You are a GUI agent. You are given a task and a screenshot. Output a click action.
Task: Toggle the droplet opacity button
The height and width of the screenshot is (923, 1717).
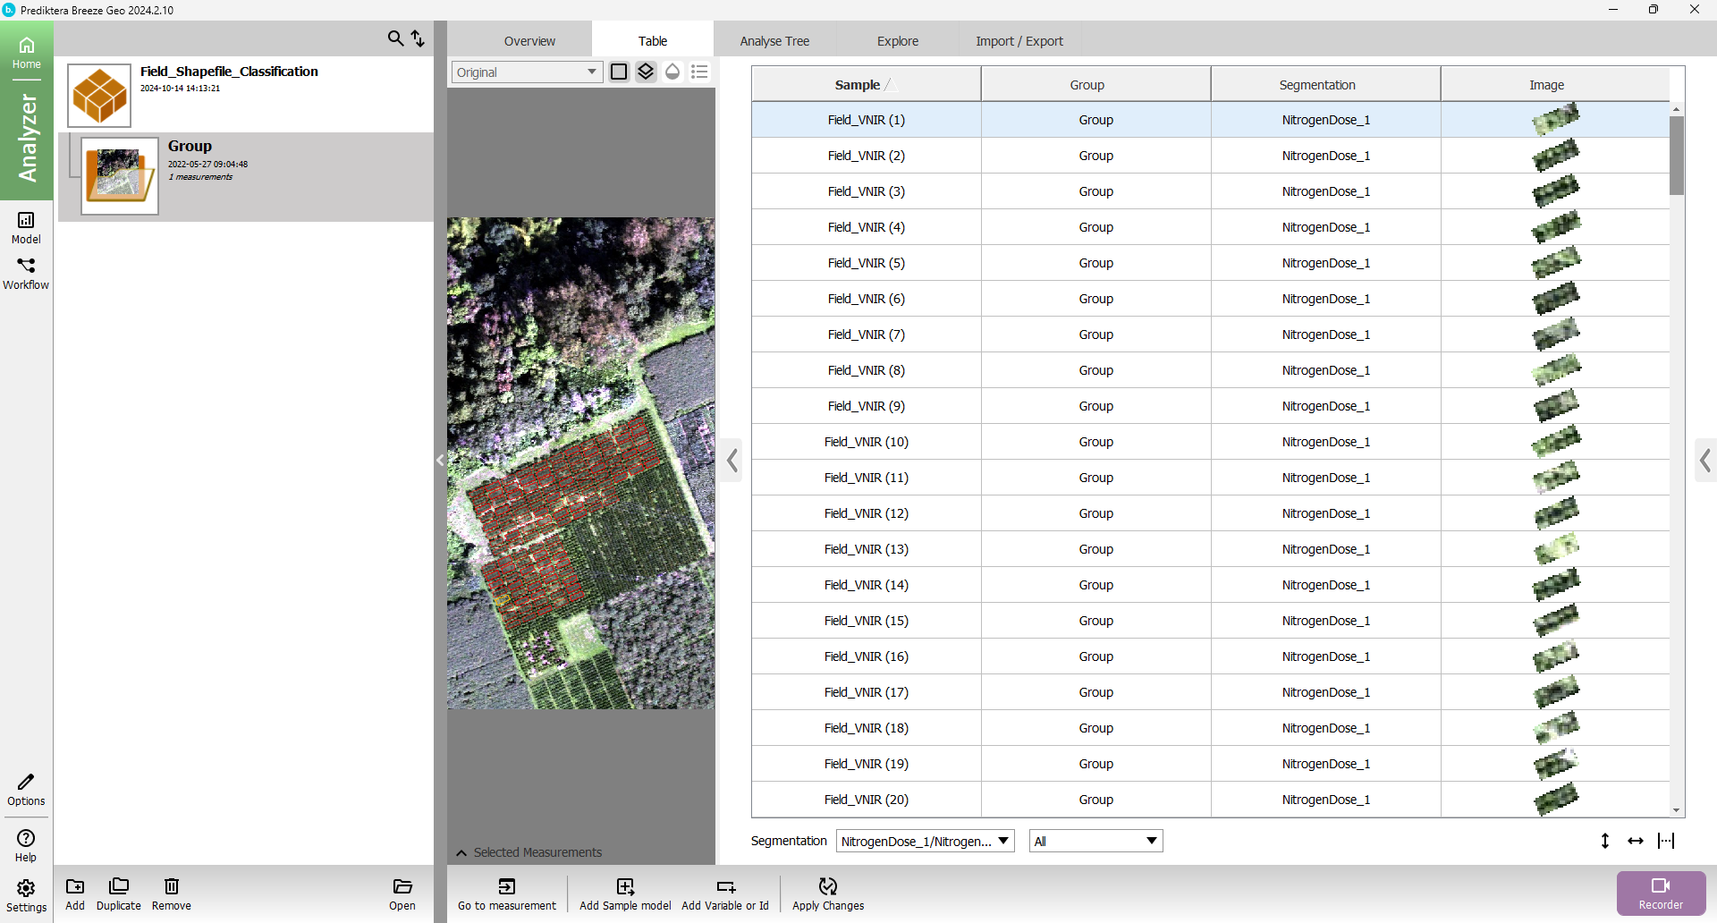(672, 72)
